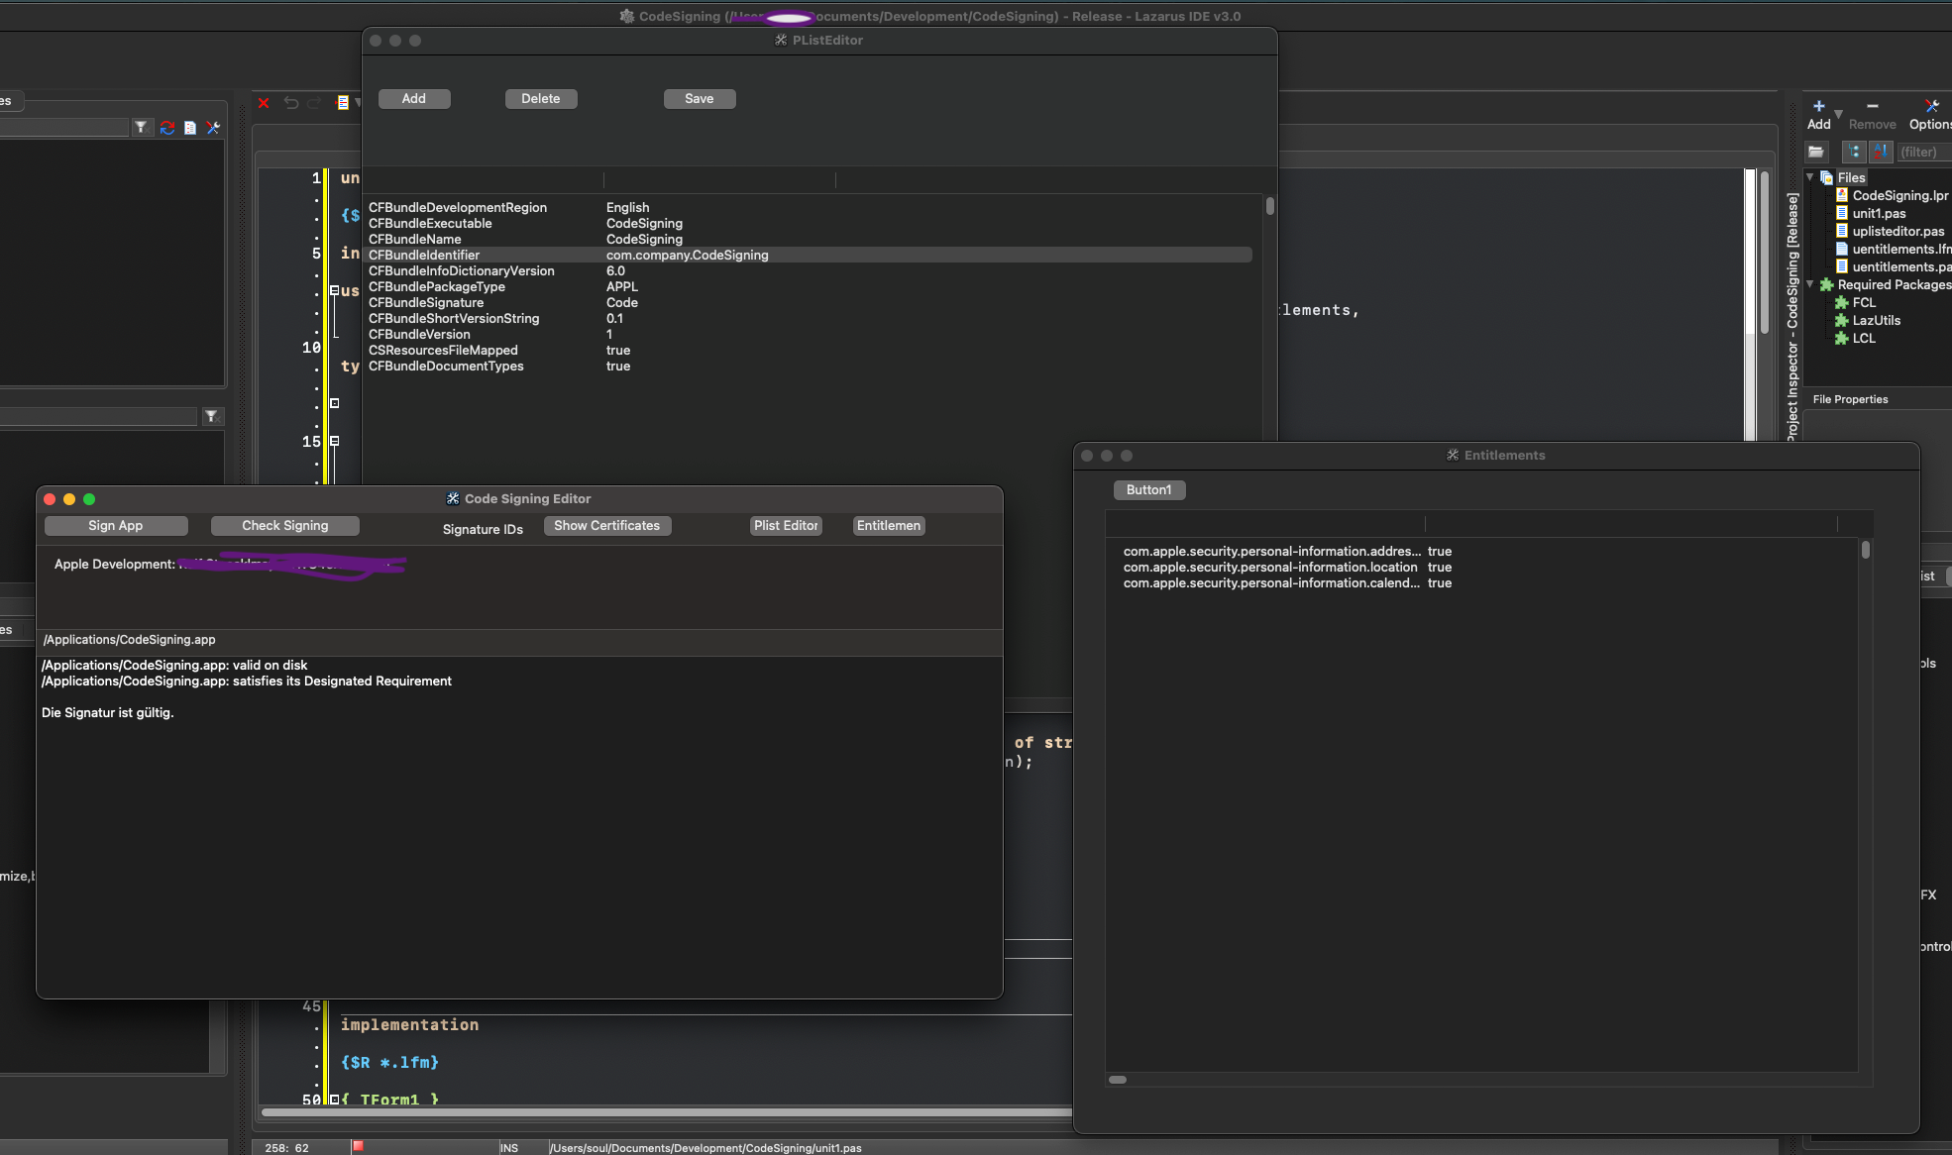Image resolution: width=1952 pixels, height=1155 pixels.
Task: Toggle the clear filter funnel button
Action: tap(142, 128)
